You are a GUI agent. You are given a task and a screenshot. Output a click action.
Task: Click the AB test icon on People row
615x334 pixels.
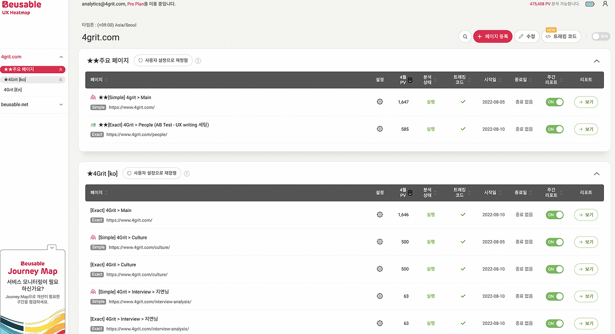pos(93,124)
